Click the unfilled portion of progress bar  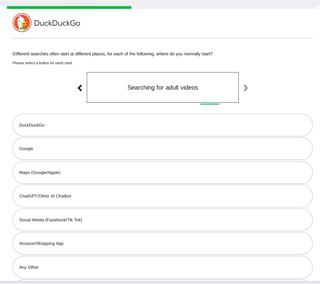[x=225, y=7]
